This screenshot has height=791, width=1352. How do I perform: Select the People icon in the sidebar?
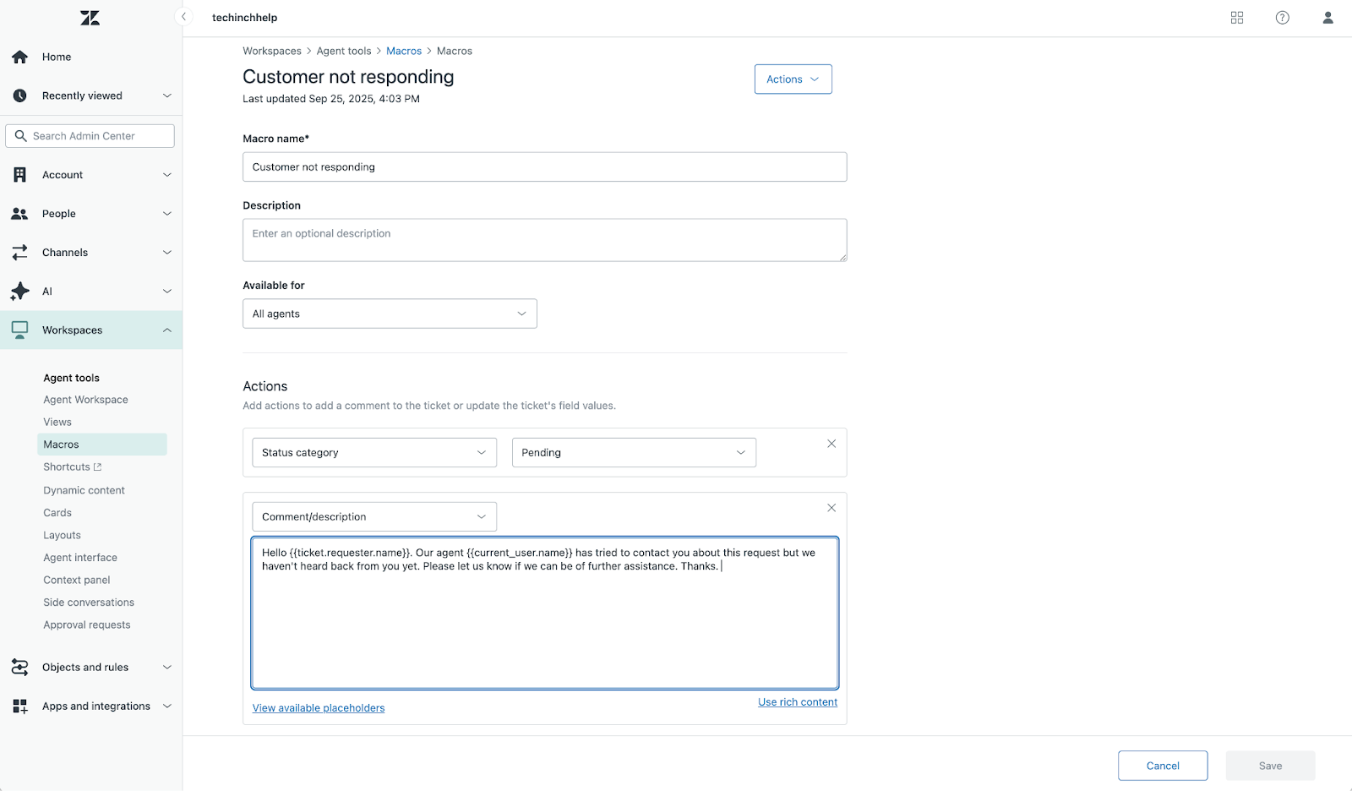(x=20, y=213)
